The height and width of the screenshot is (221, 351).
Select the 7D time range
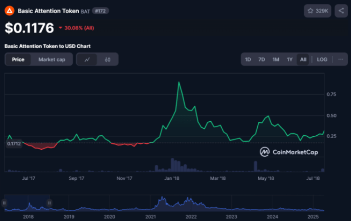pos(262,59)
